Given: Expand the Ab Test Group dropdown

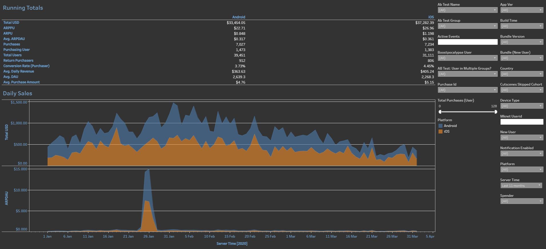Looking at the screenshot, I should click(x=467, y=26).
